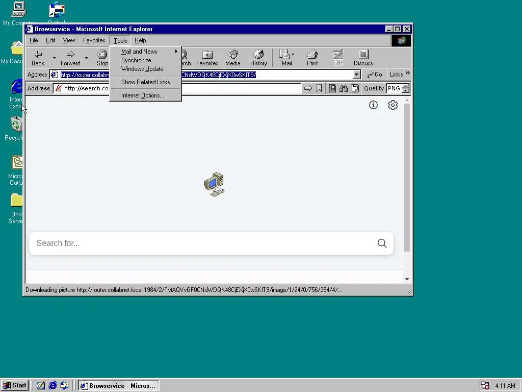Select the Outlook shortcut desktop icon

pyautogui.click(x=57, y=13)
